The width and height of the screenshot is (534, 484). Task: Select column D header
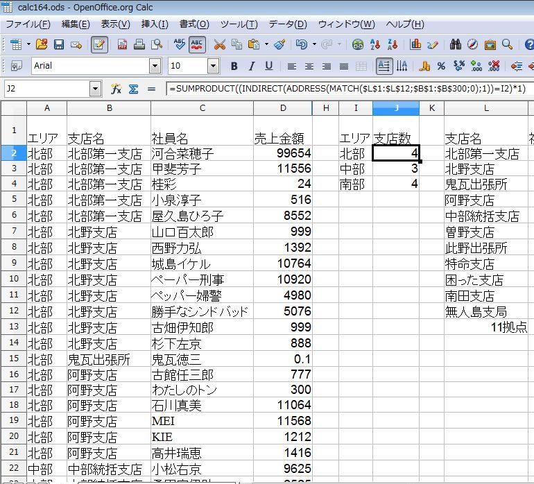283,108
